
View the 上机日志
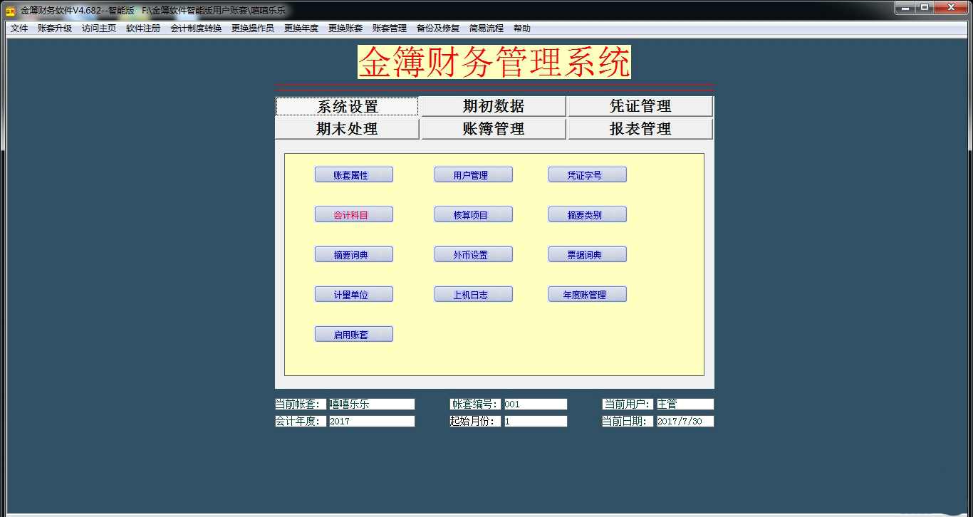474,294
